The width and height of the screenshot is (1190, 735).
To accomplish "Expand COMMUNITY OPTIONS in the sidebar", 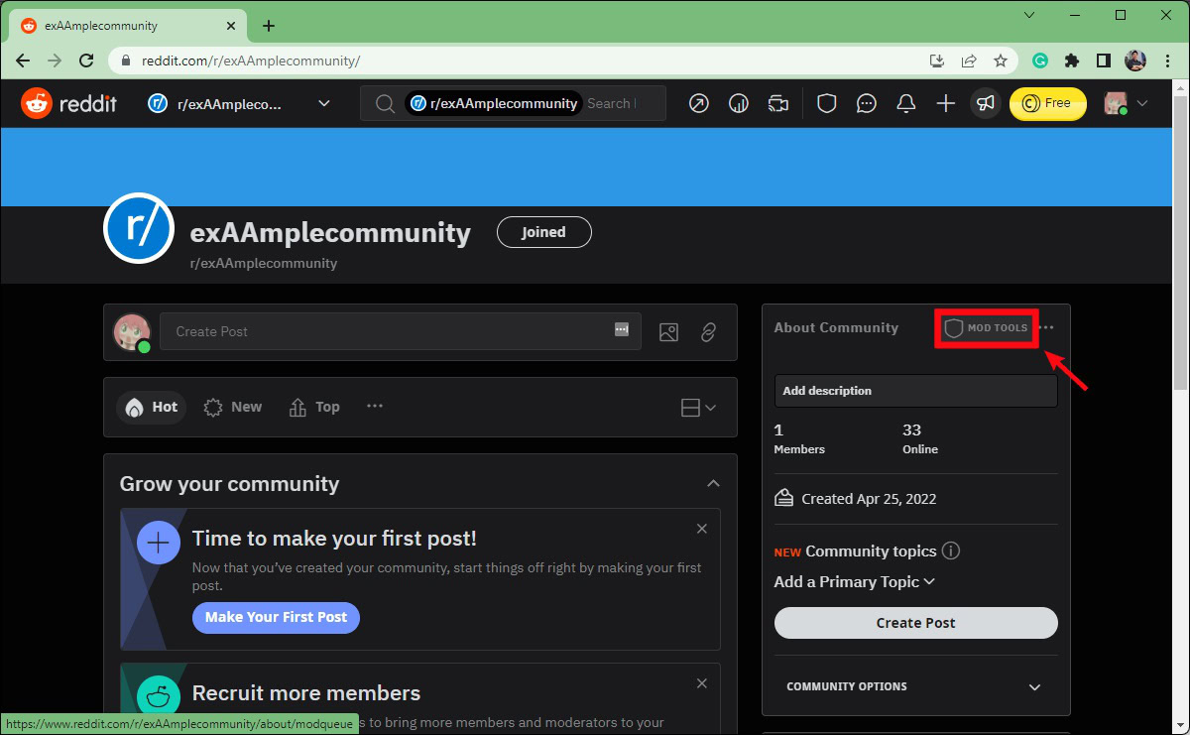I will click(914, 685).
